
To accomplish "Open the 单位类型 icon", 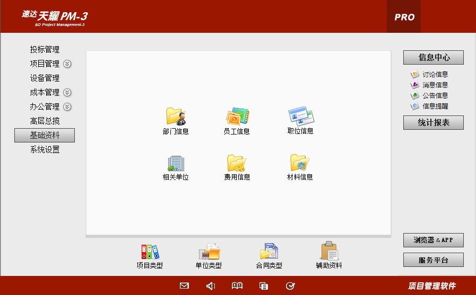I will coord(209,252).
